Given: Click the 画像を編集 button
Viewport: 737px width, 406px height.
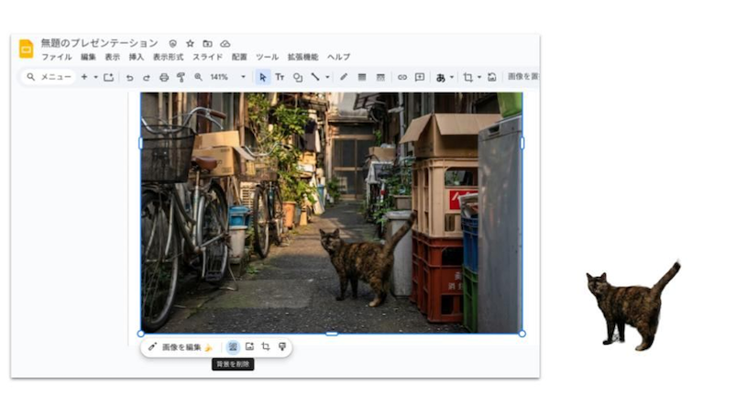Looking at the screenshot, I should (x=181, y=347).
